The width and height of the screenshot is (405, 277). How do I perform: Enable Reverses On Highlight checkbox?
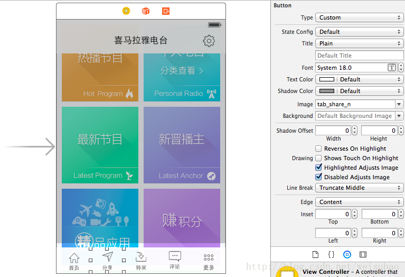tap(318, 149)
